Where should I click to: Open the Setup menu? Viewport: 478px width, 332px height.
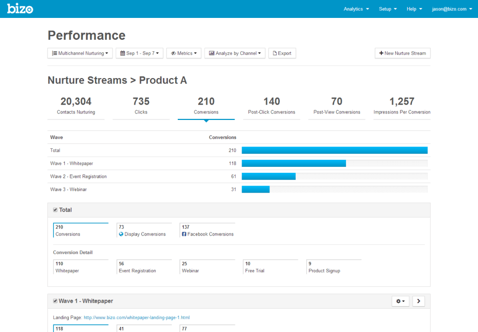click(x=388, y=9)
